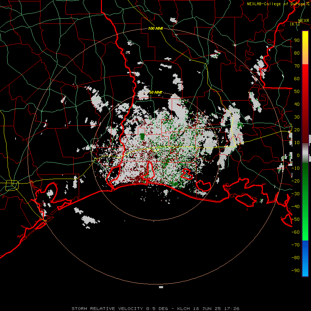
Task: Click the 10 value on the velocity scale
Action: point(297,143)
